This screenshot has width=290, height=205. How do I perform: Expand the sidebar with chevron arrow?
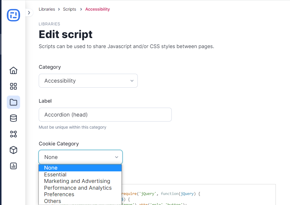(29, 13)
